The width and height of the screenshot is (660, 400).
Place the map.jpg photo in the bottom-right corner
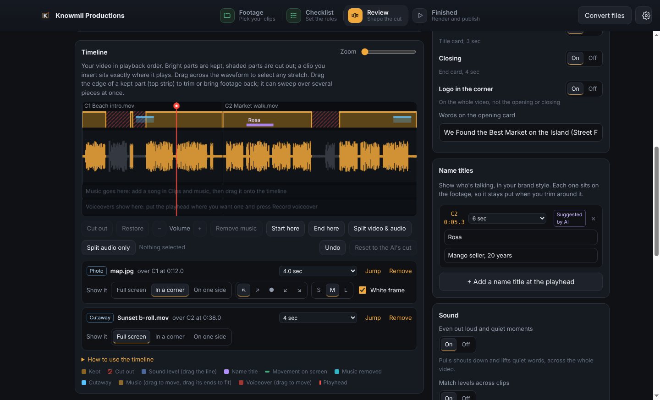click(x=299, y=290)
